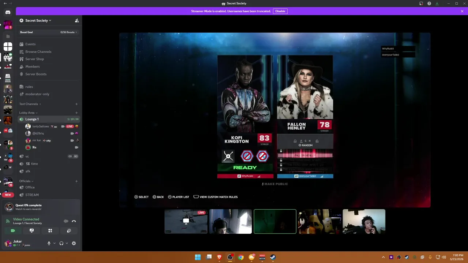The image size is (468, 263).
Task: Open the Activities launcher button
Action: coord(50,230)
